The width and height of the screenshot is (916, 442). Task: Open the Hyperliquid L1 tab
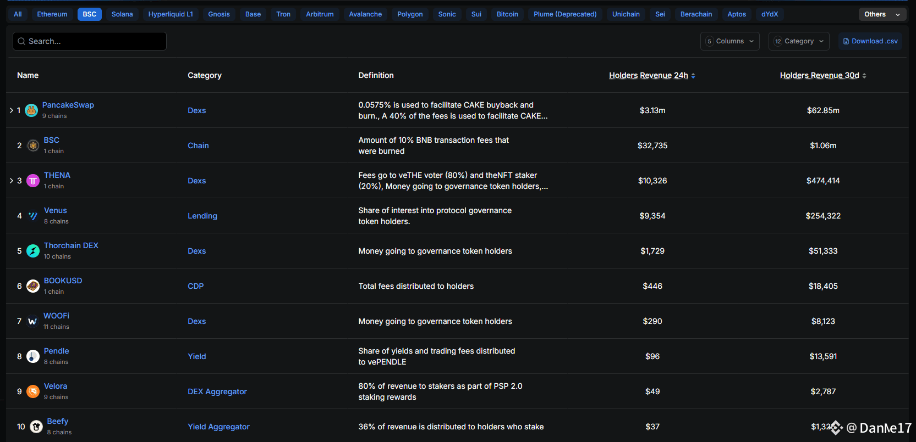tap(171, 14)
